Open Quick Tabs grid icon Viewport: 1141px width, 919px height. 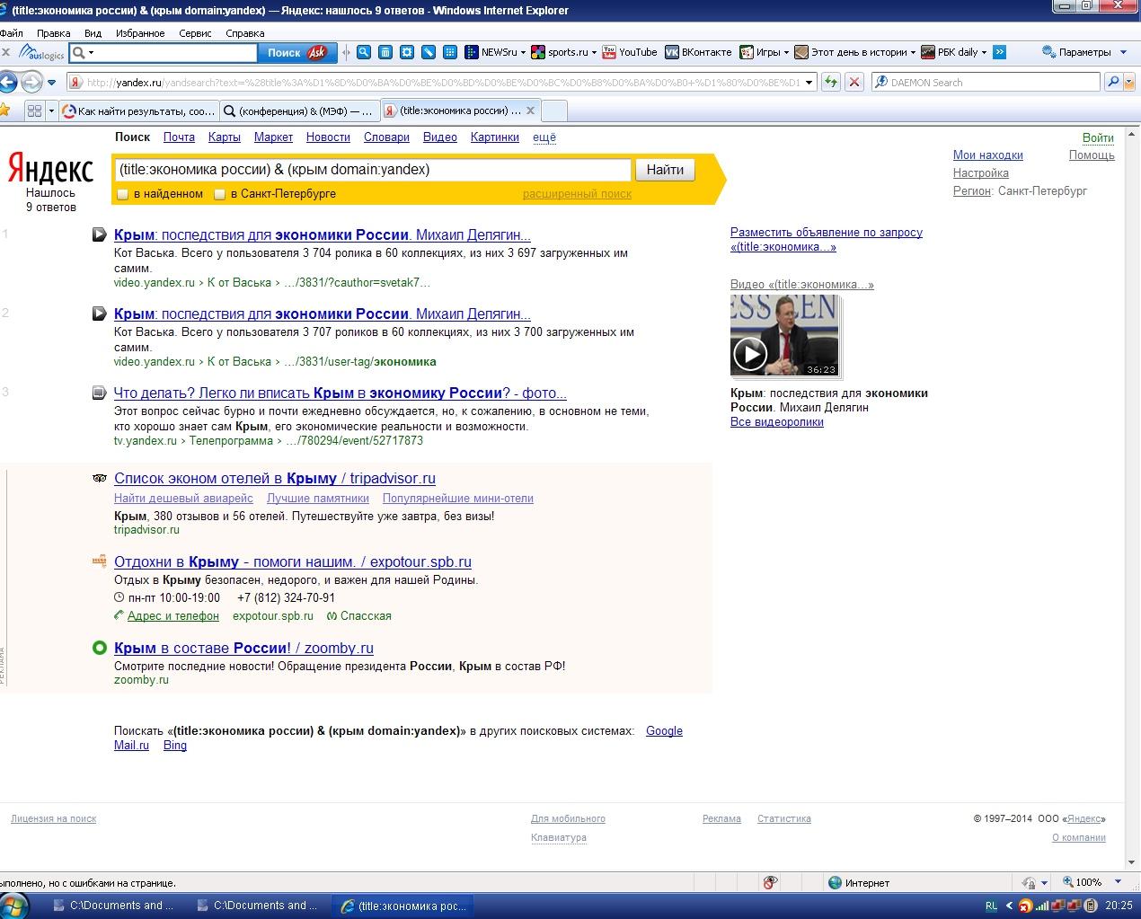pos(35,110)
